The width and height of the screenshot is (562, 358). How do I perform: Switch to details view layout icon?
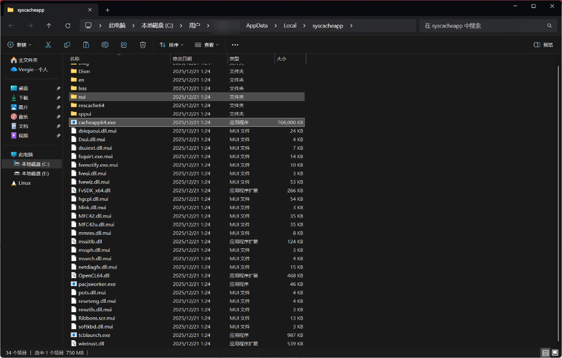tap(545, 352)
